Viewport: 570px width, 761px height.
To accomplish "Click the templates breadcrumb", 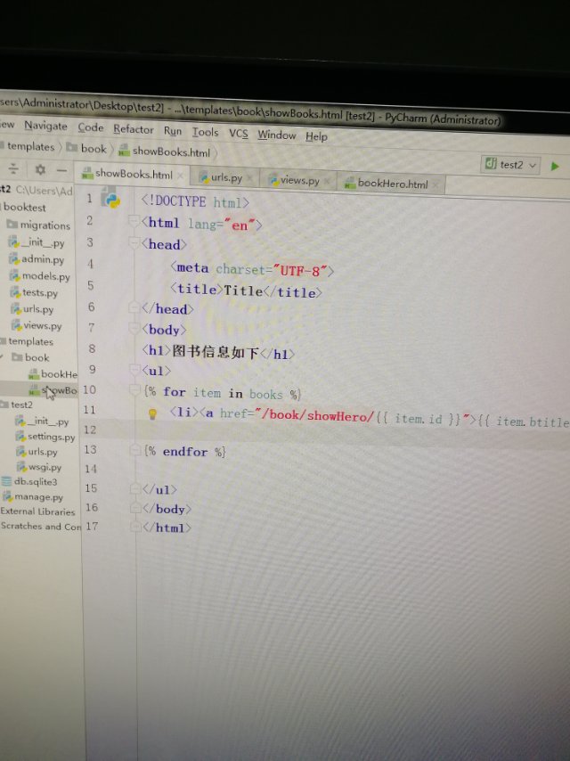I will (30, 146).
